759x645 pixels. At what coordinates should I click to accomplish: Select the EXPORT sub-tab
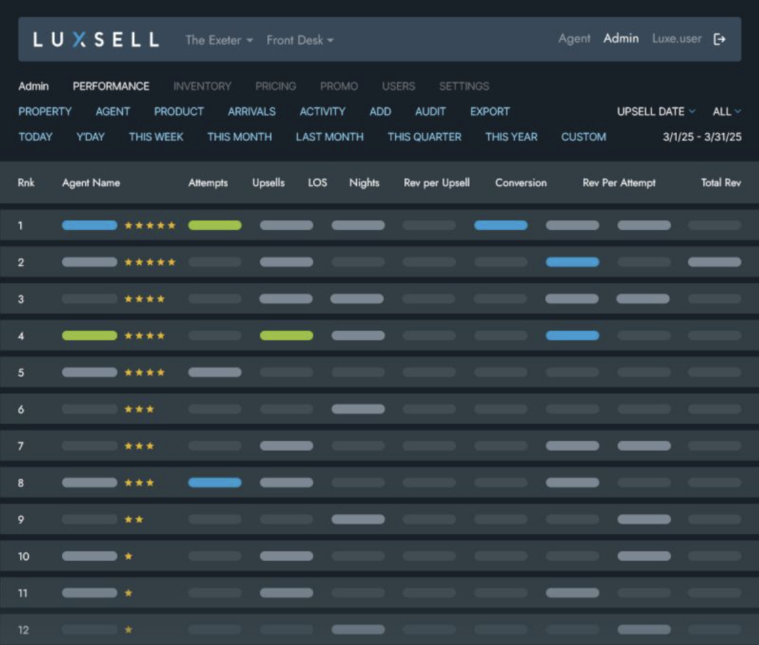(490, 112)
